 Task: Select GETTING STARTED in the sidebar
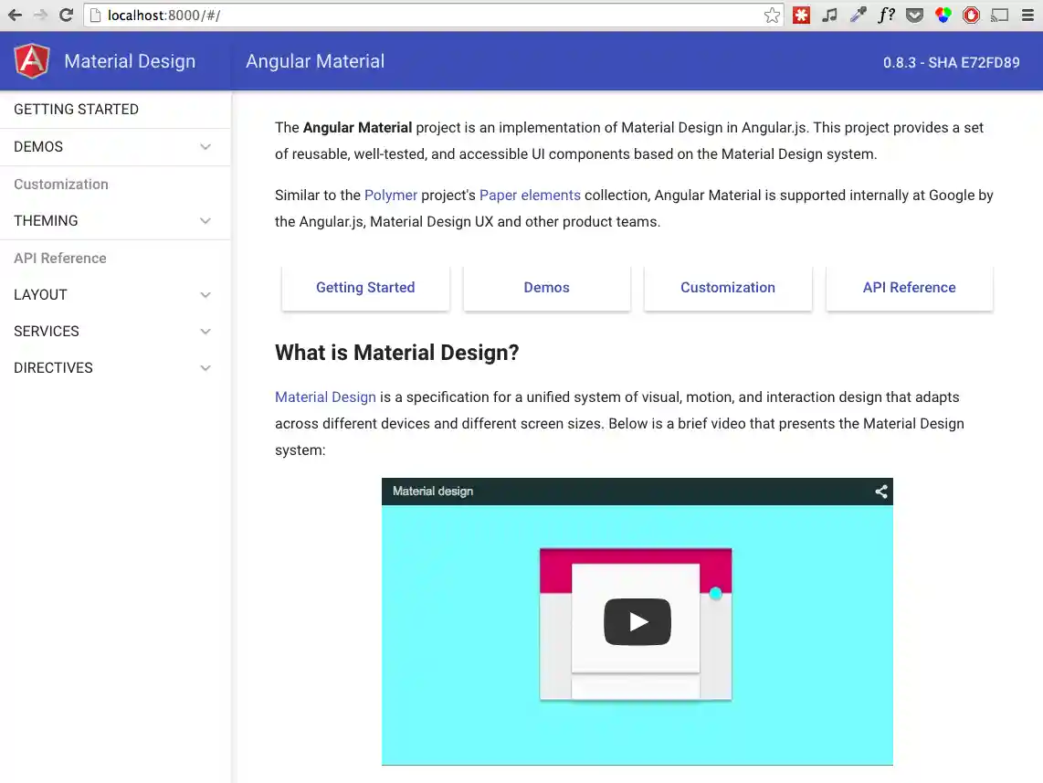point(76,109)
